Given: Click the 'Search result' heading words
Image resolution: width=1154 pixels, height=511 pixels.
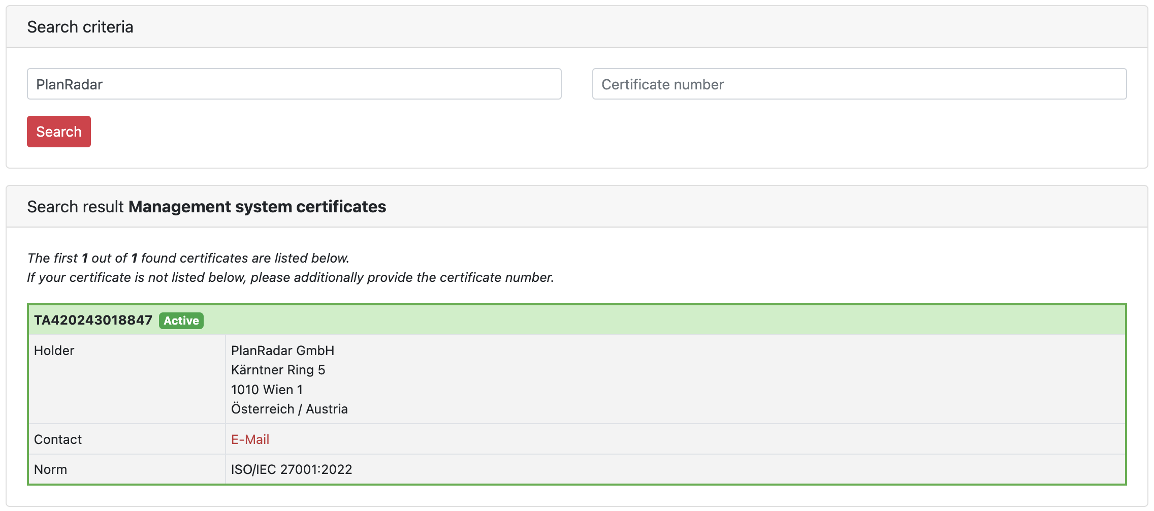Looking at the screenshot, I should click(75, 207).
